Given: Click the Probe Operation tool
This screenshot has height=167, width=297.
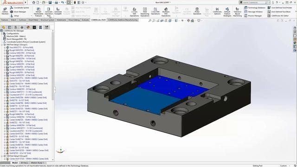Looking at the screenshot, I should 197,11.
